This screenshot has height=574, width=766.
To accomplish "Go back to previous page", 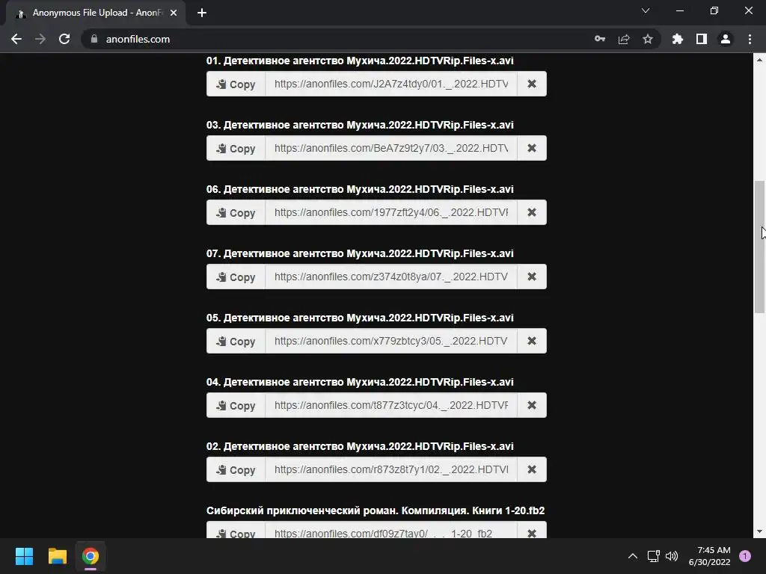I will click(16, 39).
